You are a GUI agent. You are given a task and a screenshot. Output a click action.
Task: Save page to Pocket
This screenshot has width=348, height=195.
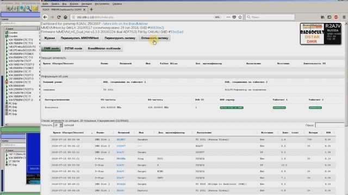pos(234,17)
